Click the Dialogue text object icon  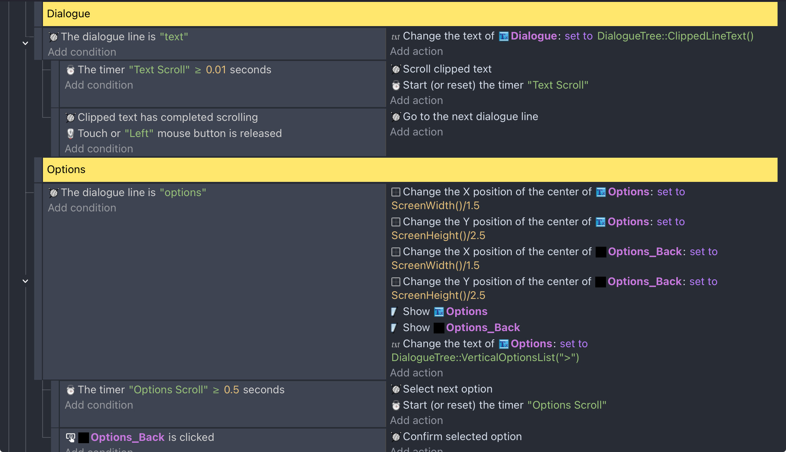[504, 36]
